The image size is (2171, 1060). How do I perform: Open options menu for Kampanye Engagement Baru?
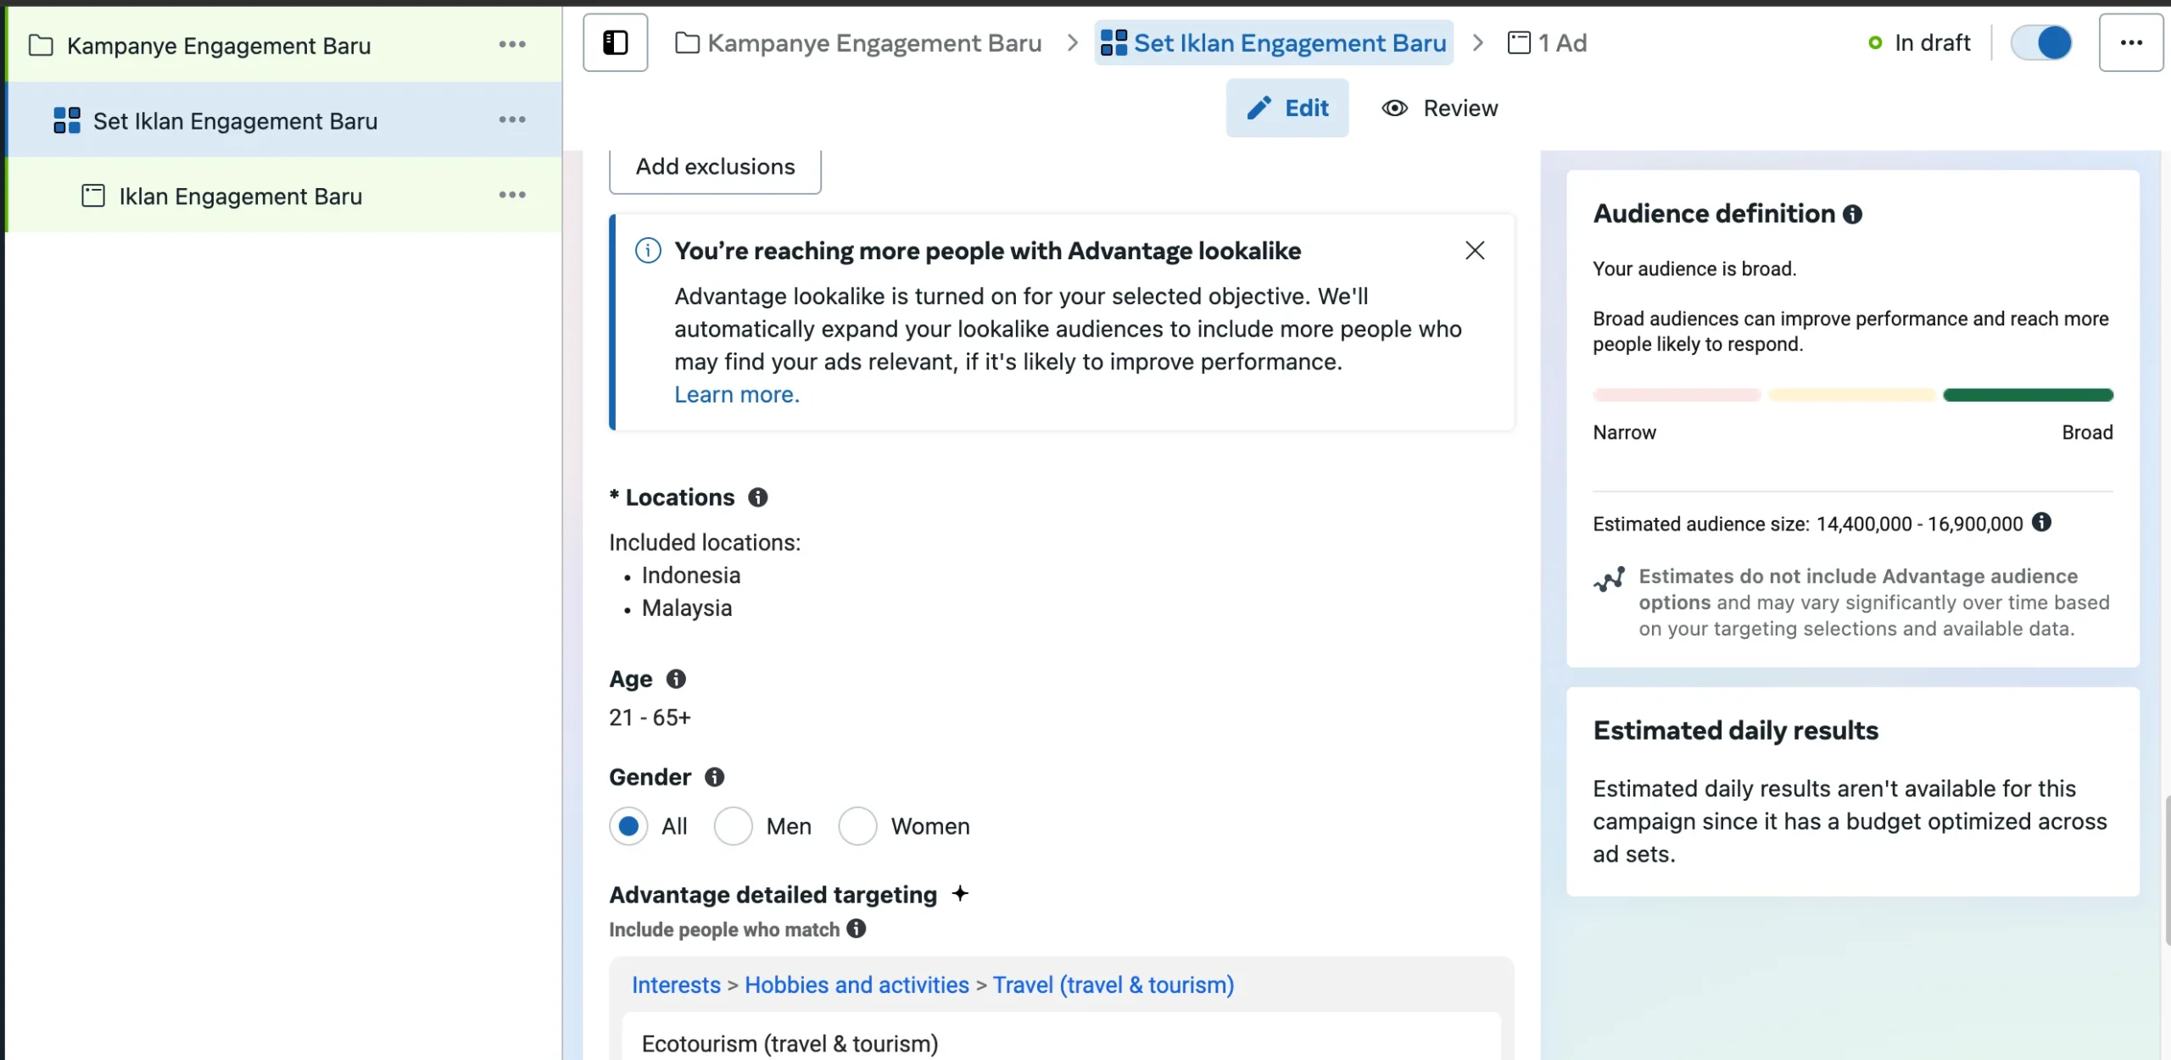(x=512, y=45)
